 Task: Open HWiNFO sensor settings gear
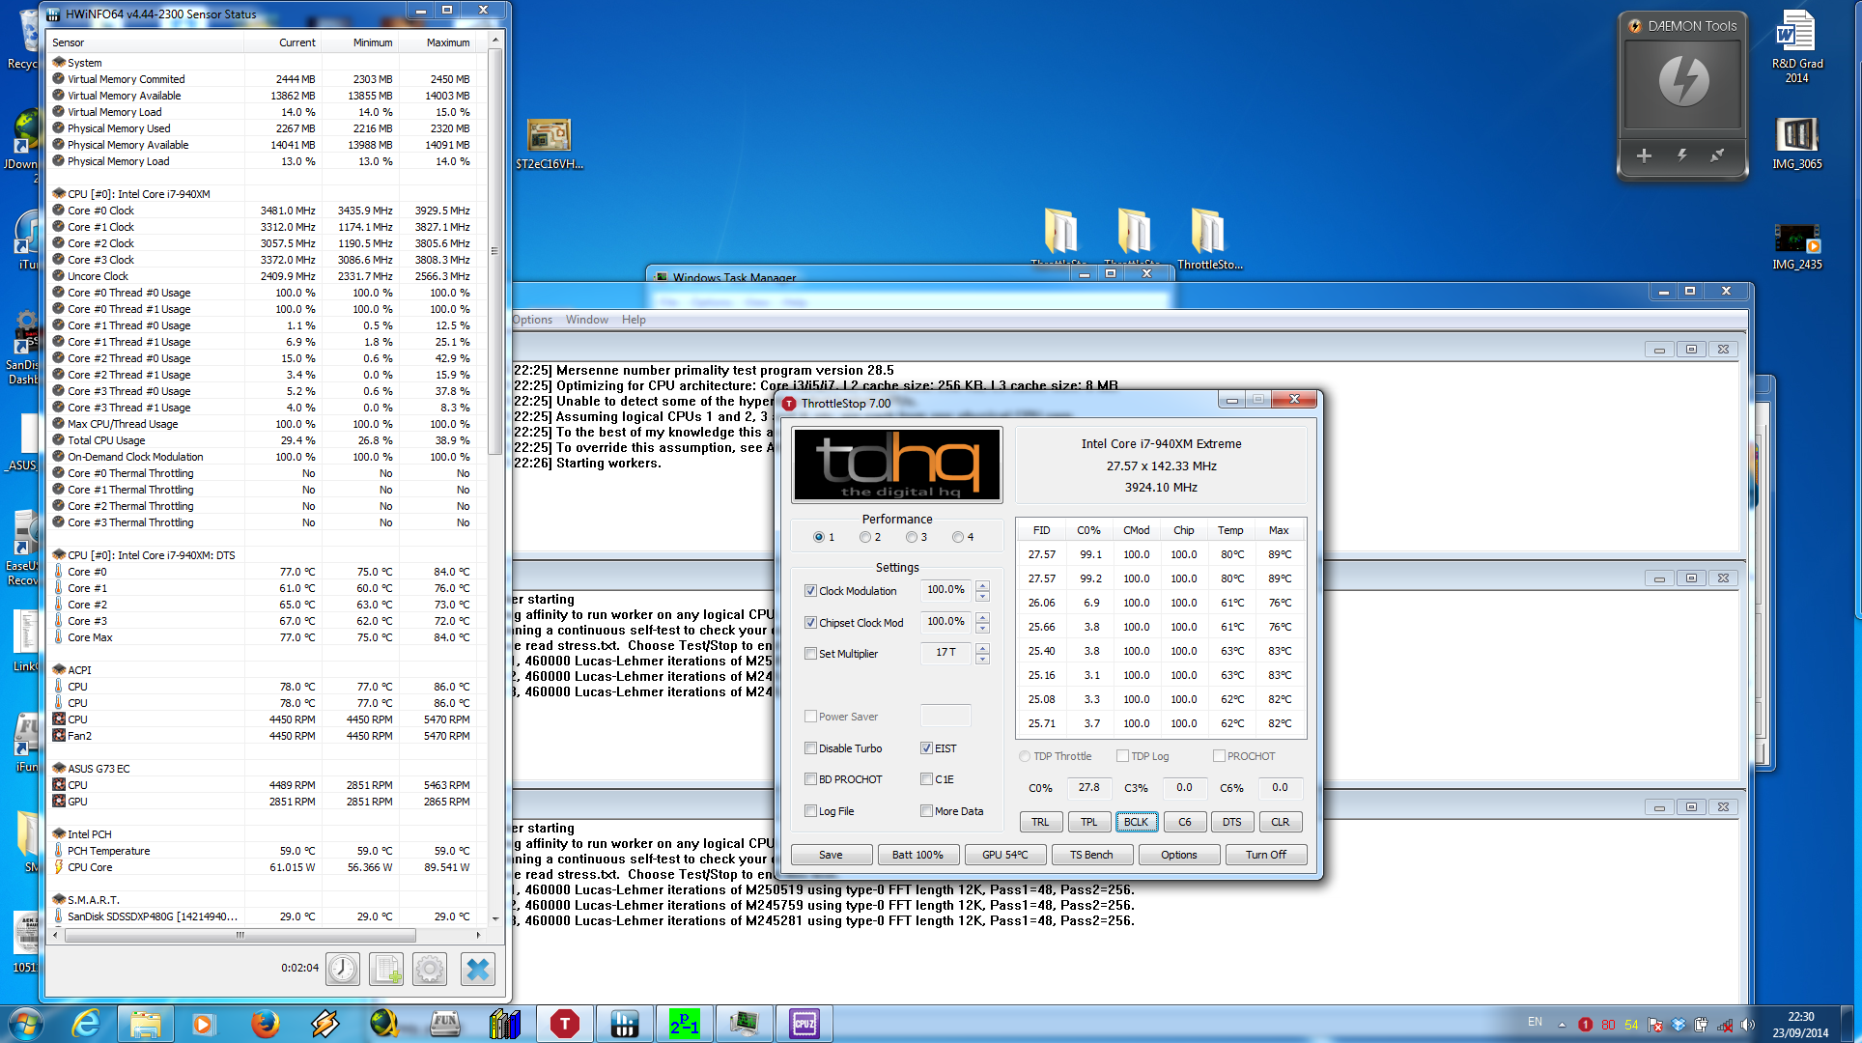(430, 969)
